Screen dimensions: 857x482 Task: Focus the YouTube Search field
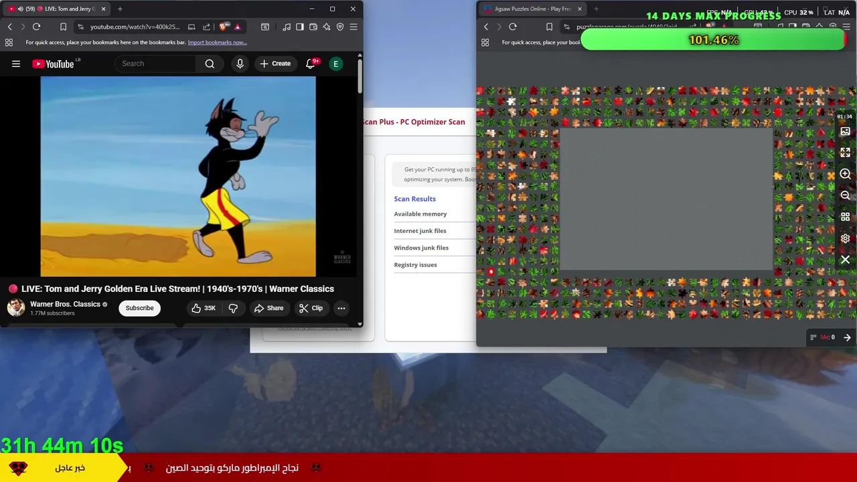155,64
